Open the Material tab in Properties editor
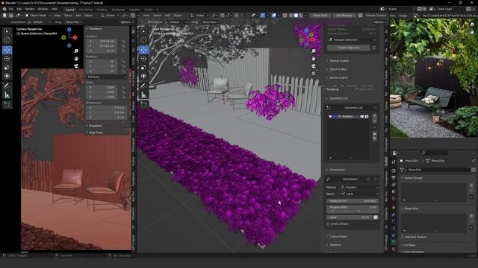The image size is (478, 268). coord(394,249)
